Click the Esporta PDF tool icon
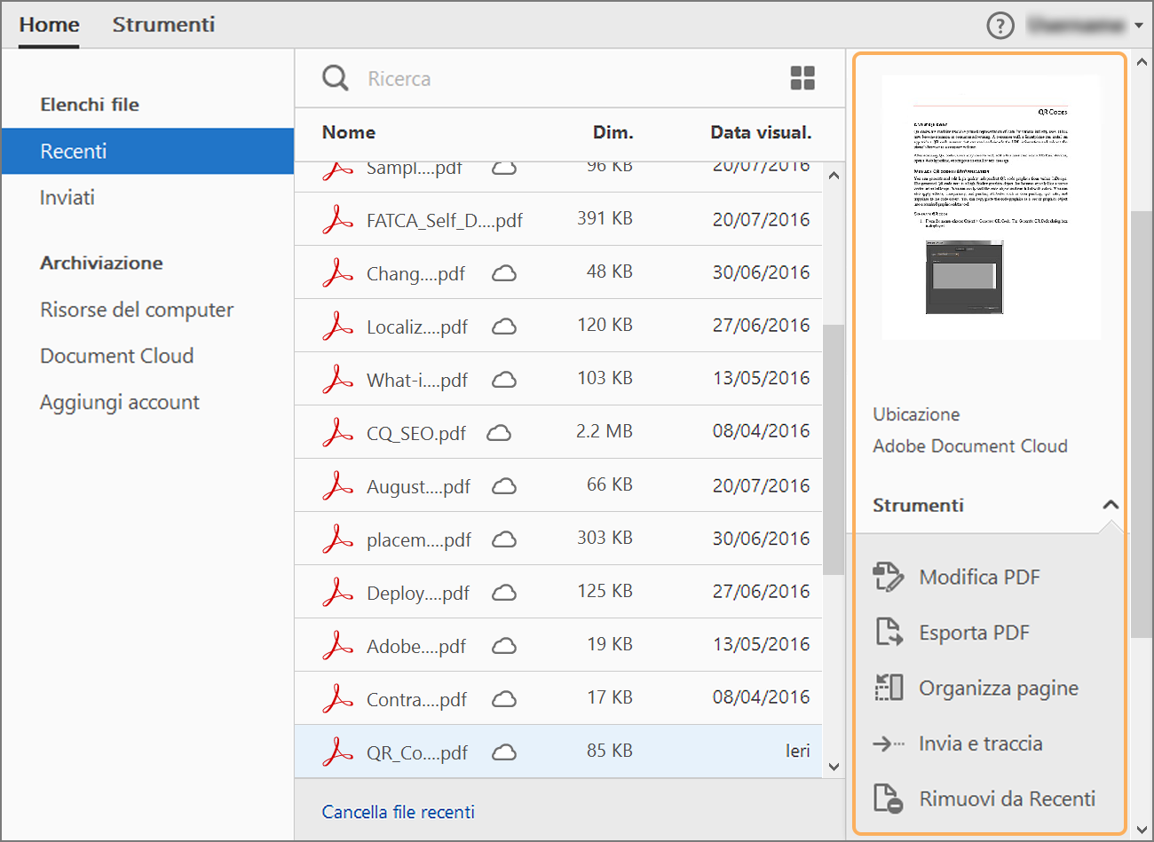 point(889,633)
